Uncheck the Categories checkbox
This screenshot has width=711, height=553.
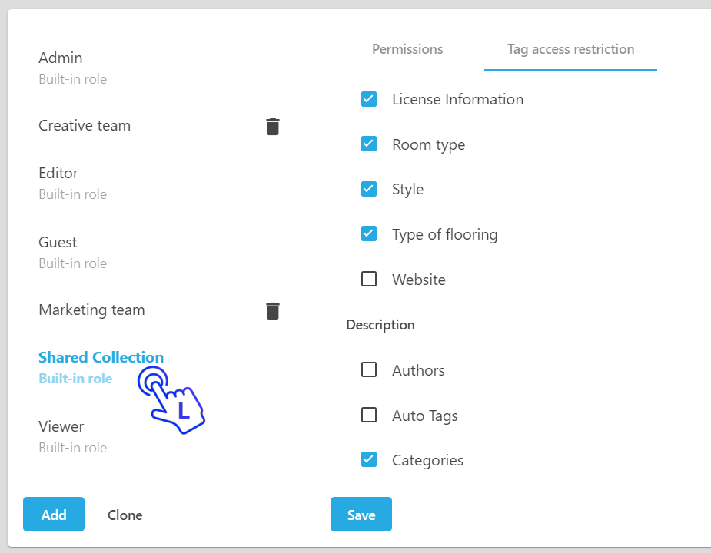(369, 460)
